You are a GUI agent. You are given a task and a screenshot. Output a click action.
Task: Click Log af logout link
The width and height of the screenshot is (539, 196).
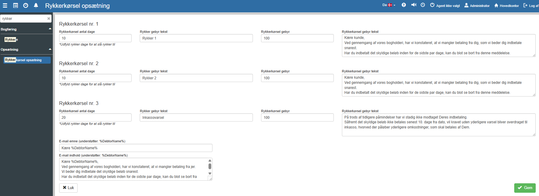[x=531, y=5]
